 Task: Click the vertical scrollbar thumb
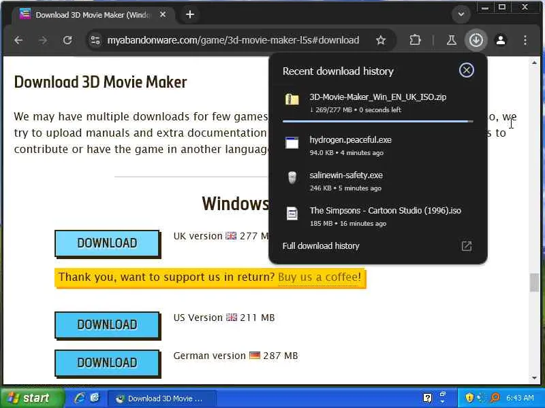coord(534,282)
